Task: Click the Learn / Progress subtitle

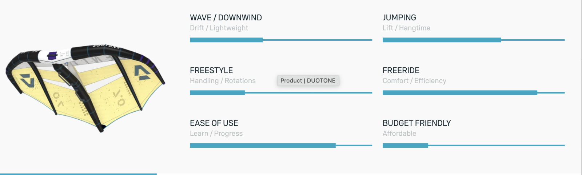Action: (x=216, y=134)
